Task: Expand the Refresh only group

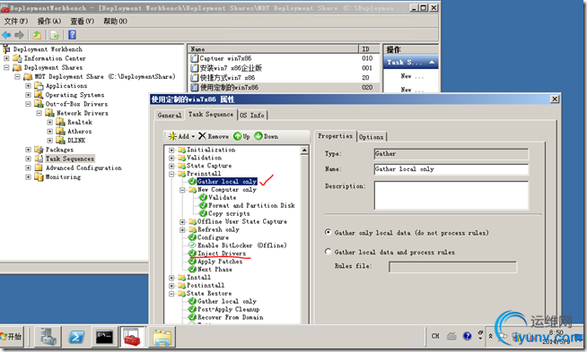Action: click(x=182, y=229)
